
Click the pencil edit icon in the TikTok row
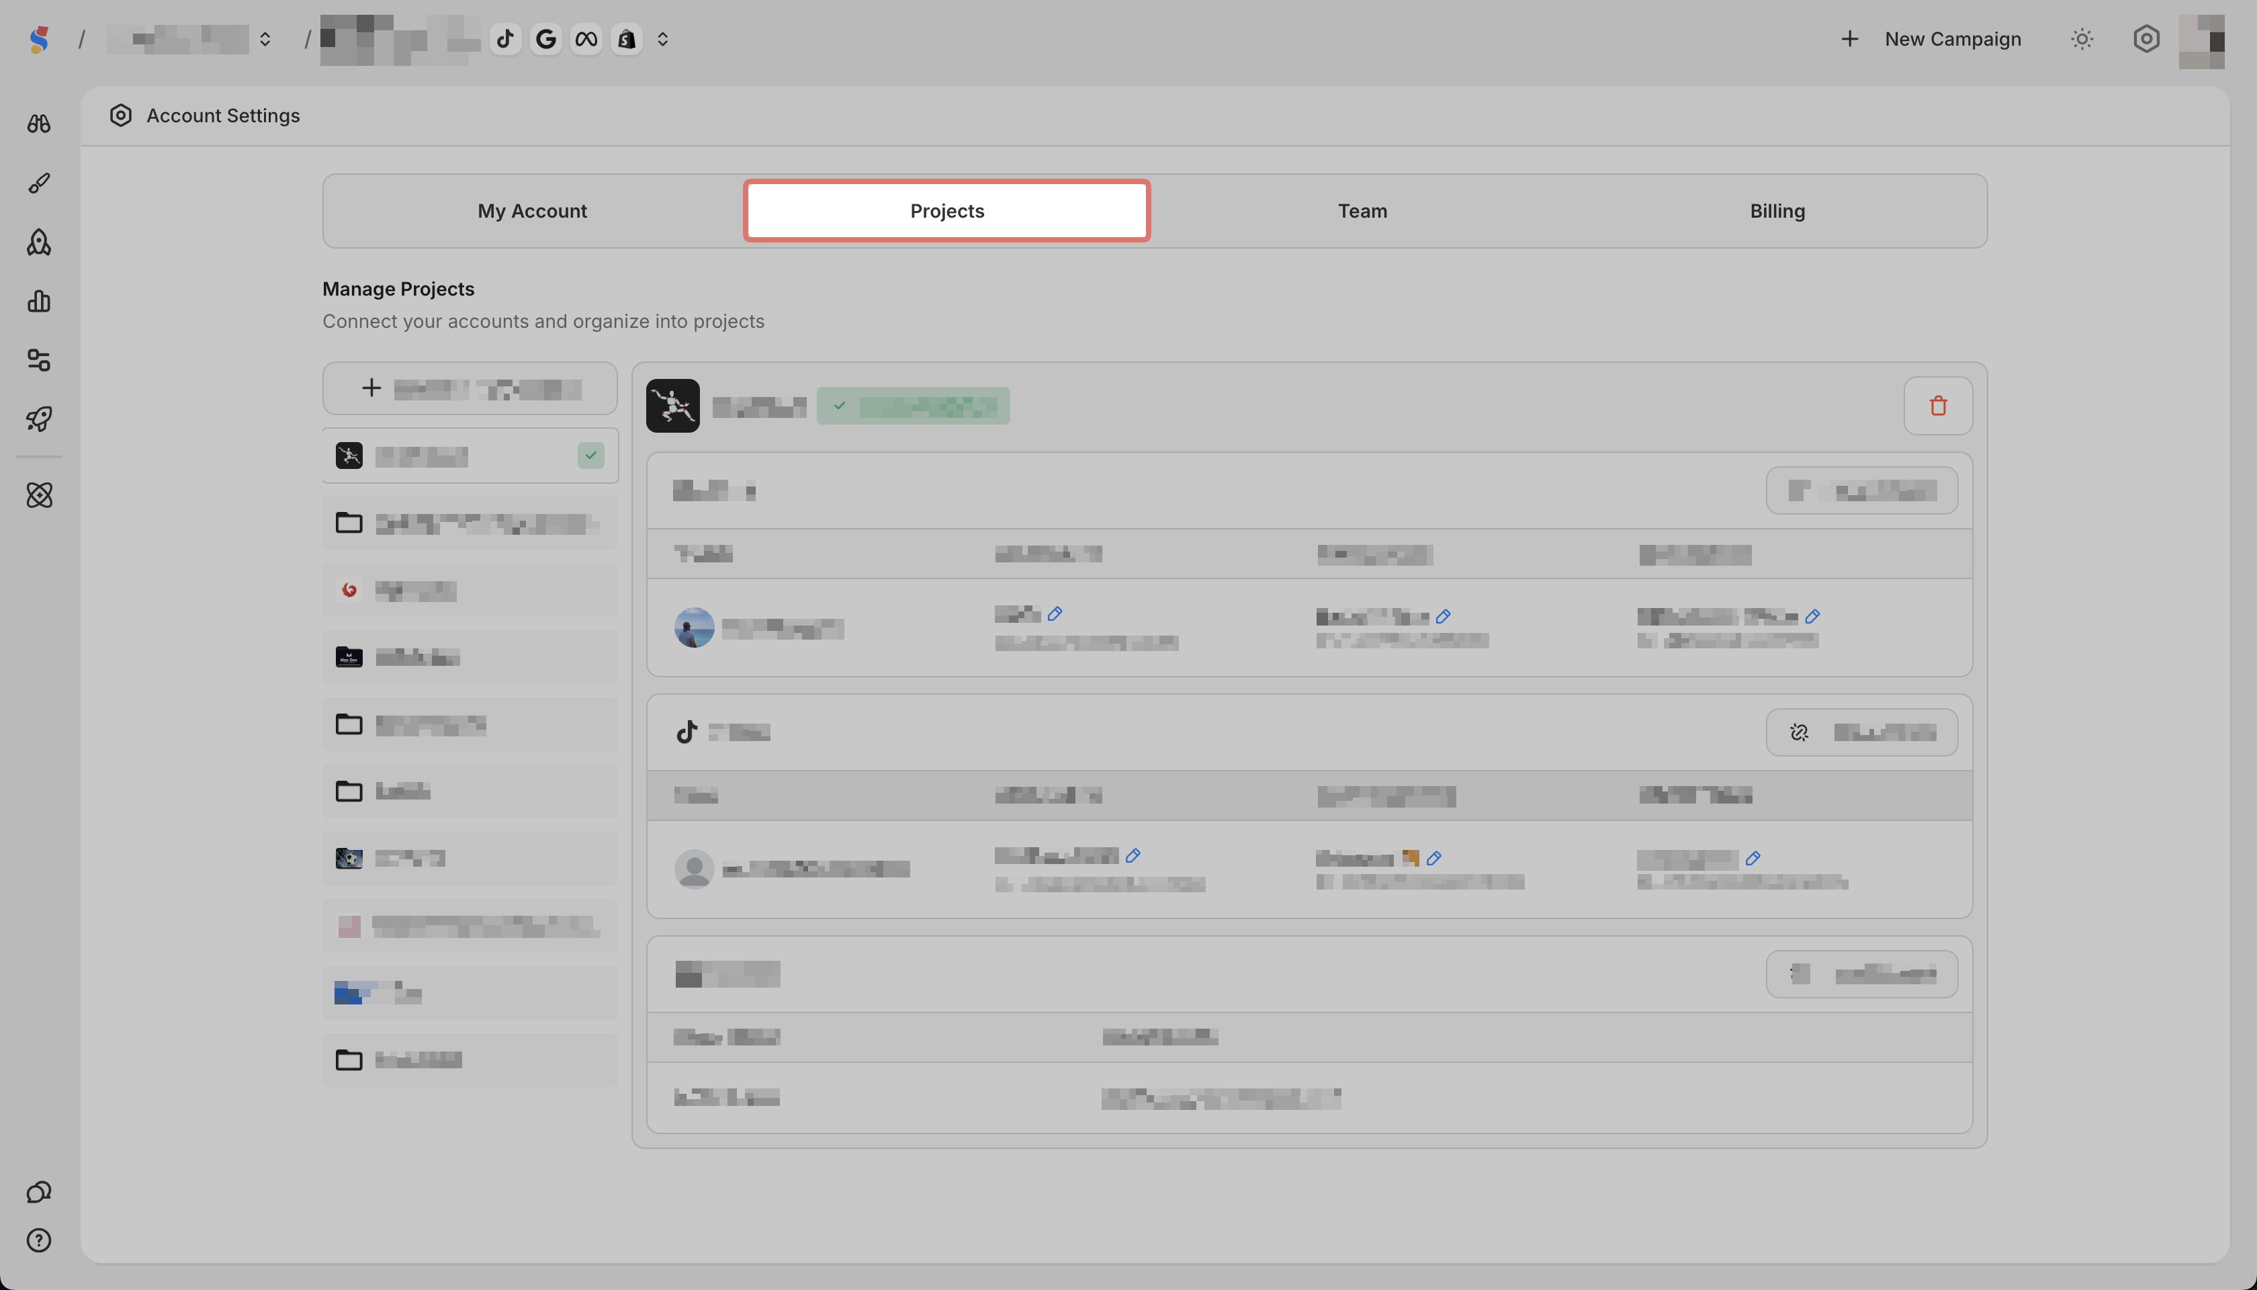click(x=1132, y=856)
